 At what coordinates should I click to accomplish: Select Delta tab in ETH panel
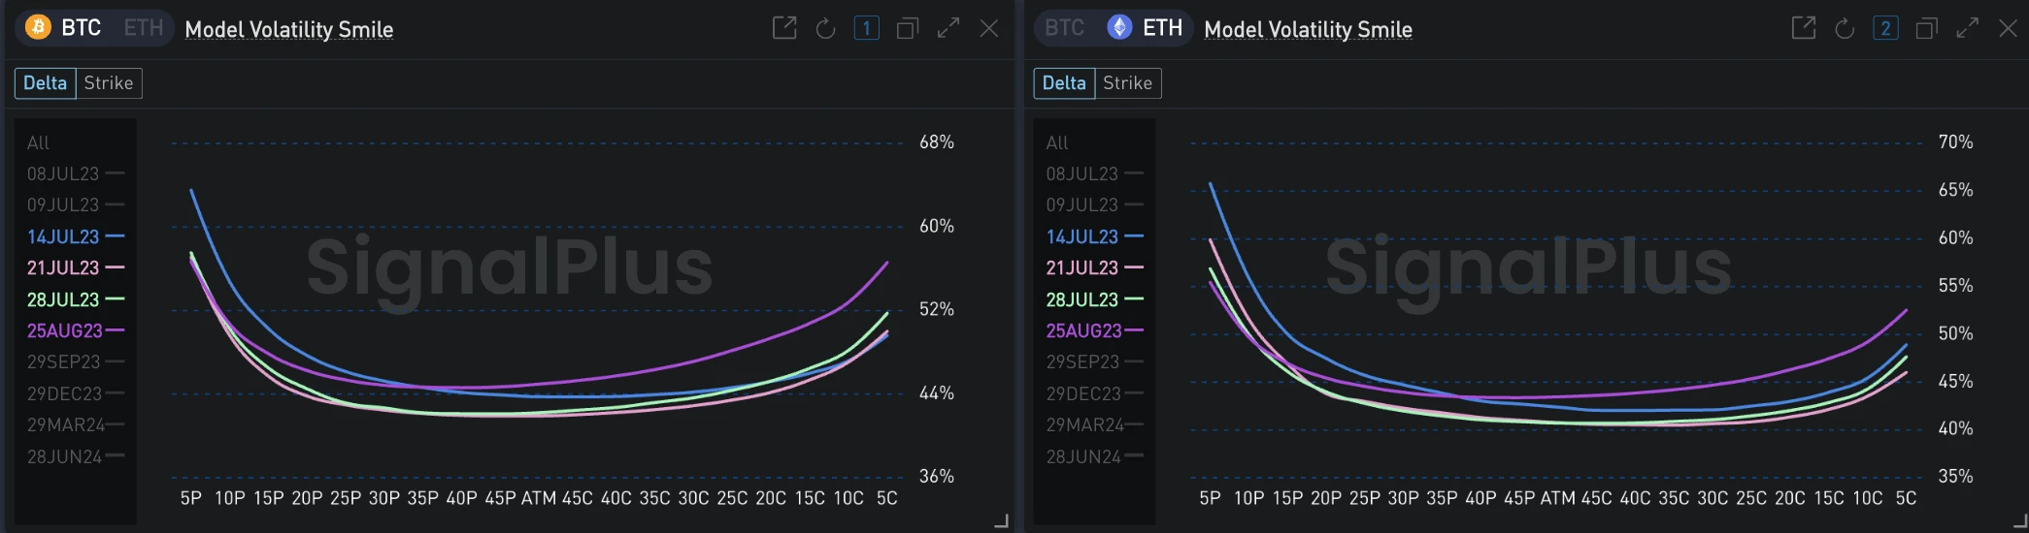point(1064,83)
